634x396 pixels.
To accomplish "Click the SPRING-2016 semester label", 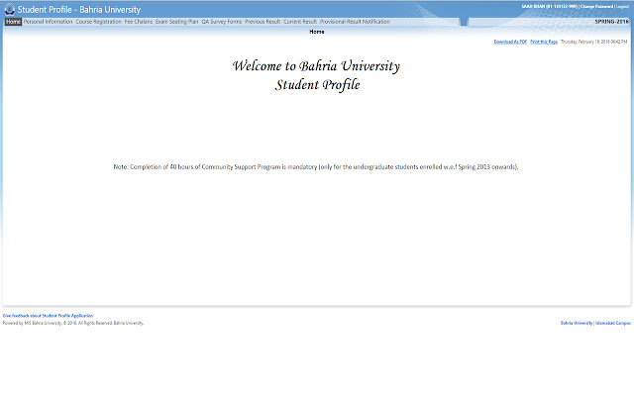I will 612,22.
